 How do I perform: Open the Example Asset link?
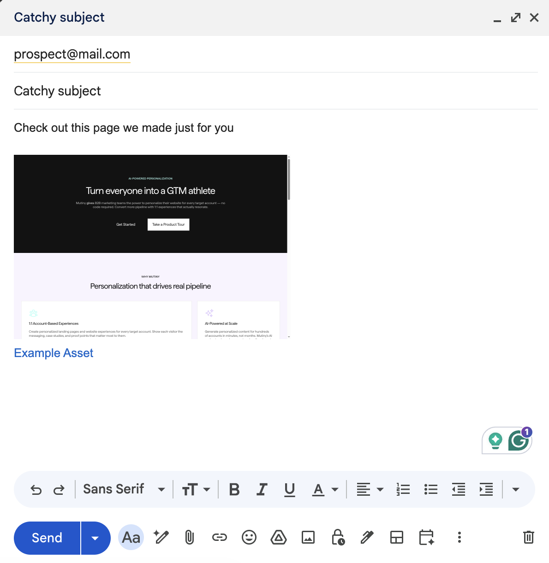point(54,353)
